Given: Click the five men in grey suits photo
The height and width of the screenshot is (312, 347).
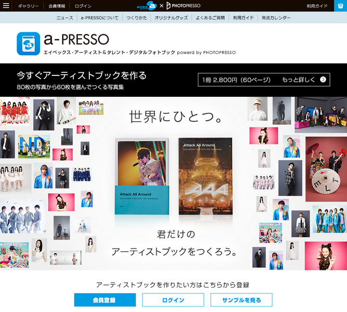Looking at the screenshot, I should pos(23,216).
